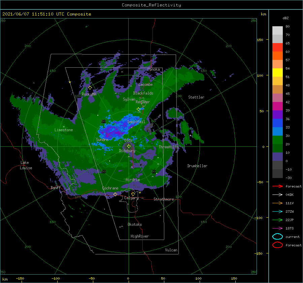Image resolution: width=303 pixels, height=283 pixels.
Task: Click the Vulcan label
Action: click(171, 250)
